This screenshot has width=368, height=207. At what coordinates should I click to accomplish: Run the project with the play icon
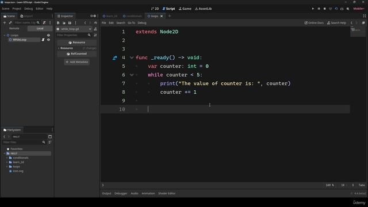click(313, 9)
